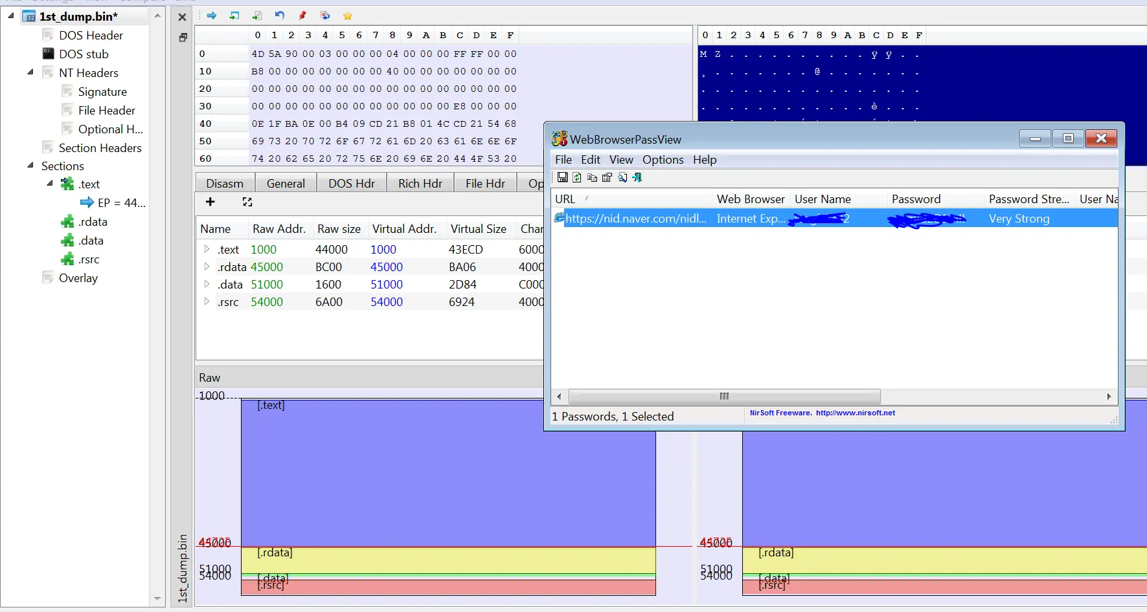Viewport: 1147px width, 612px height.
Task: Click the green refresh icon in WebBrowserPassView
Action: (577, 177)
